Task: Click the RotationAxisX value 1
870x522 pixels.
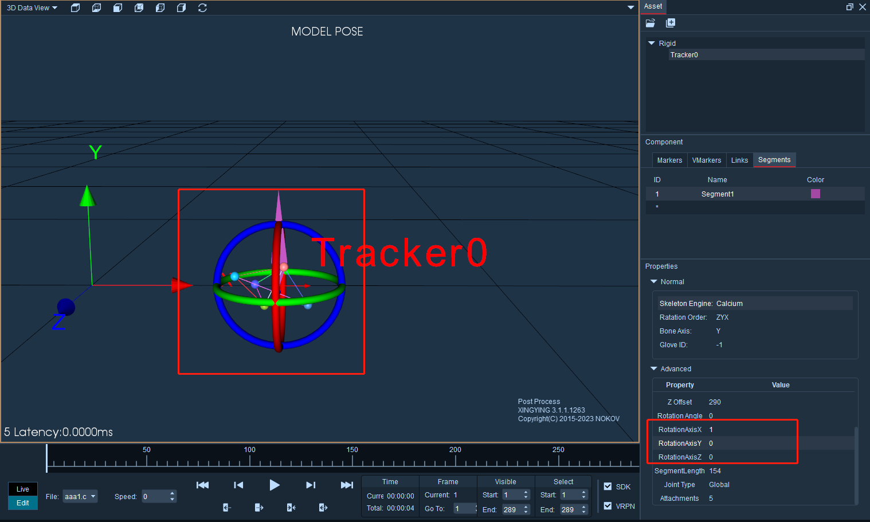Action: (x=711, y=430)
